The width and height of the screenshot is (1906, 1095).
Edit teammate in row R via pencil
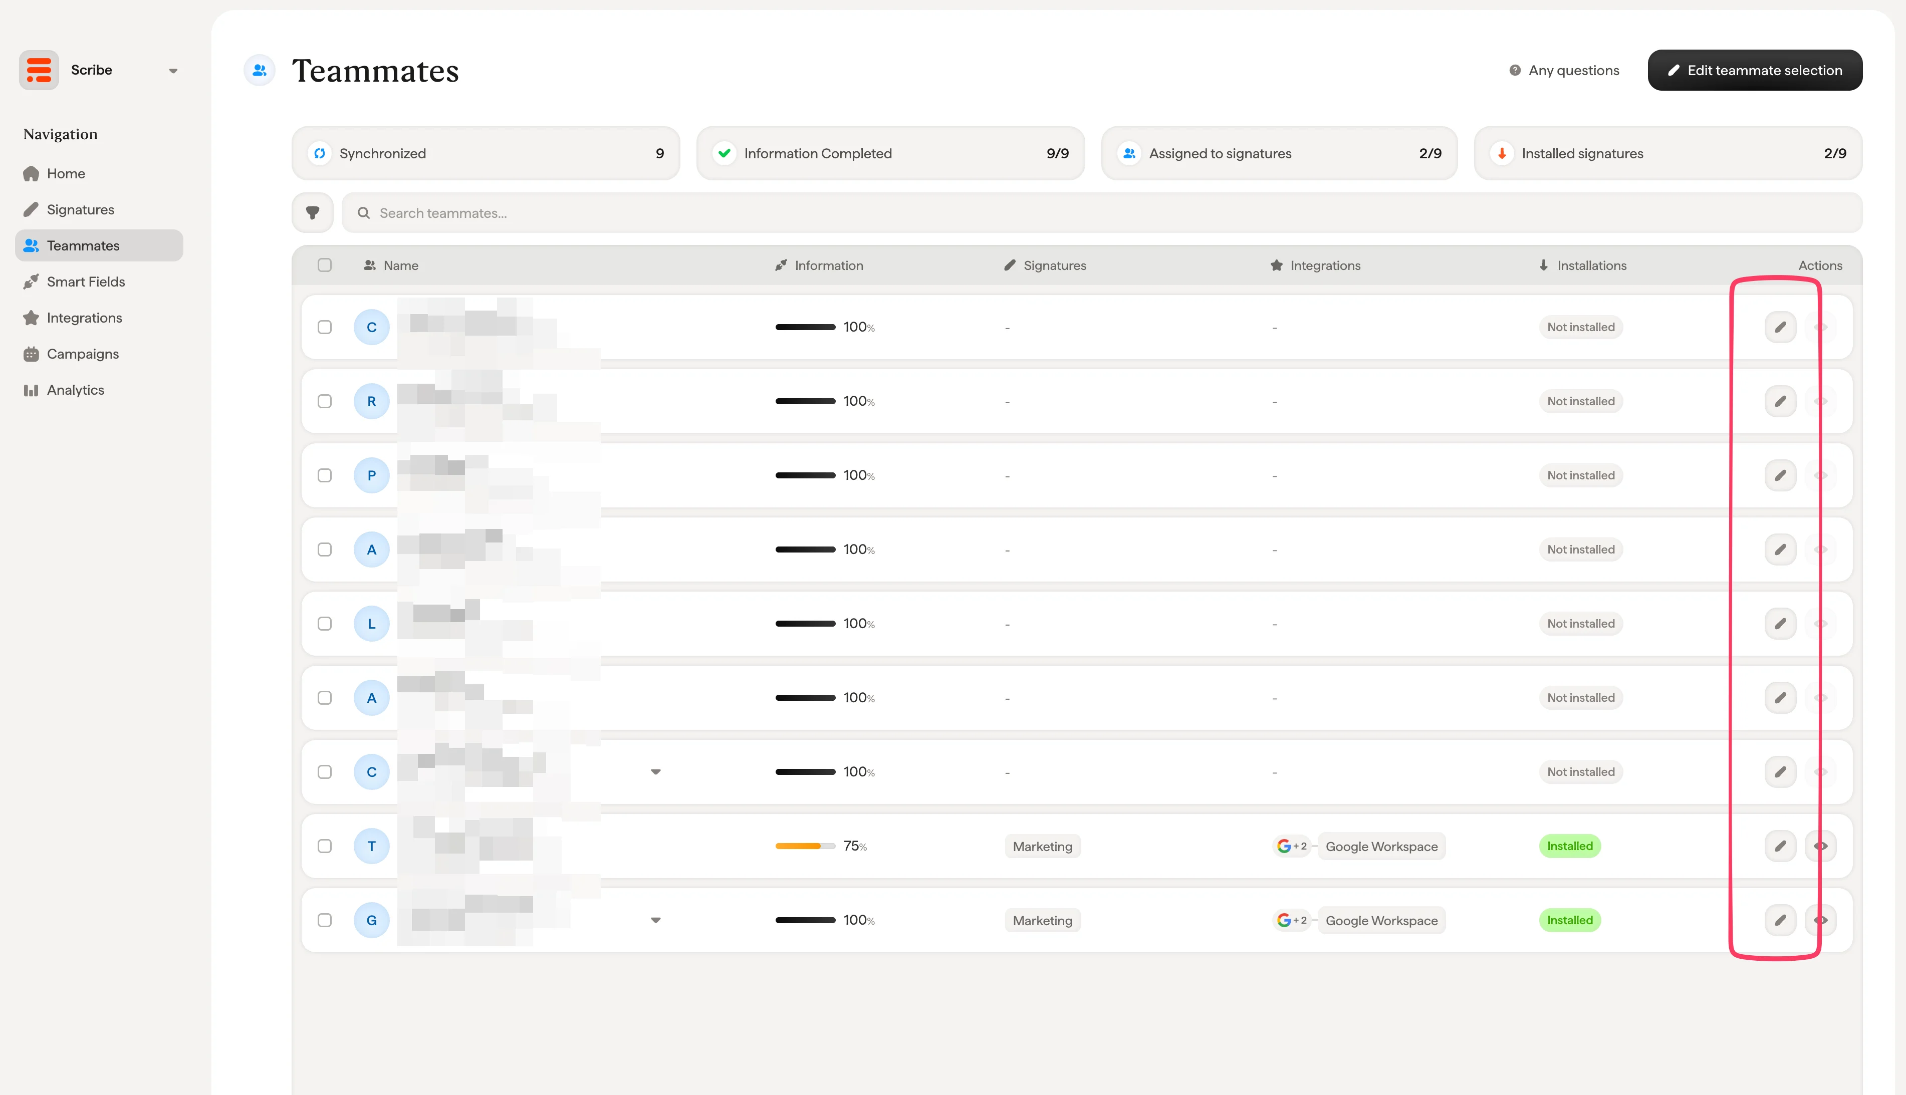[x=1780, y=402]
